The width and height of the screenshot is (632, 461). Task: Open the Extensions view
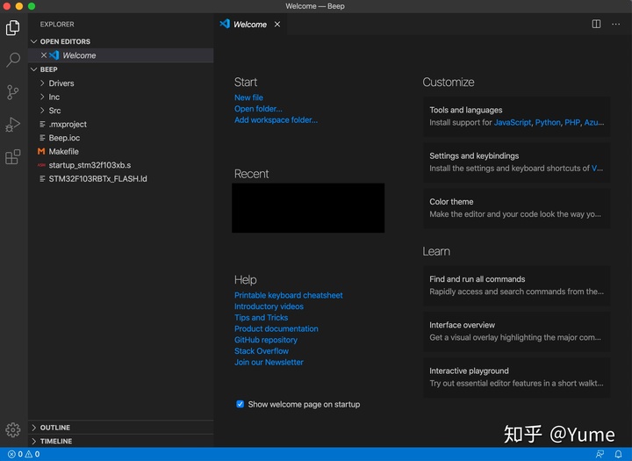(x=13, y=156)
